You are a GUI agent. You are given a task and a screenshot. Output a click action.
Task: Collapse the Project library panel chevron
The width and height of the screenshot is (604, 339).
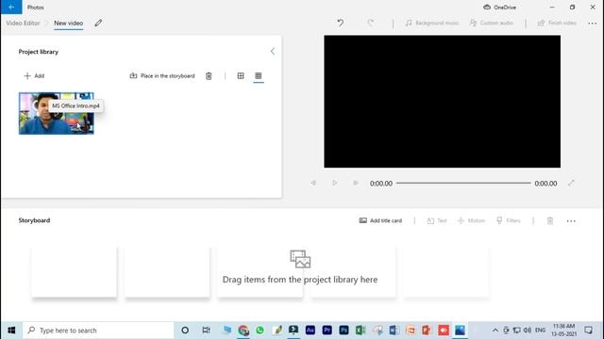coord(273,52)
